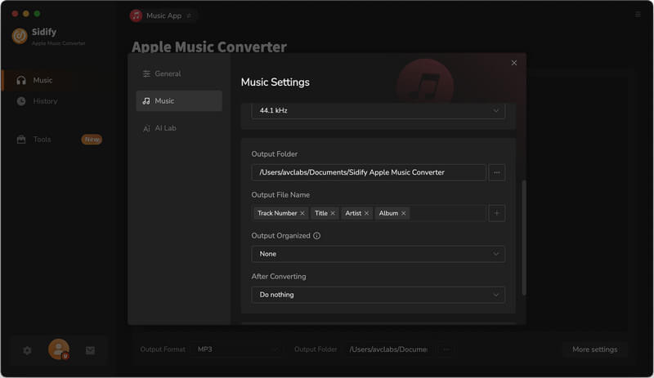Remove the Album filename tag
654x378 pixels.
click(403, 213)
